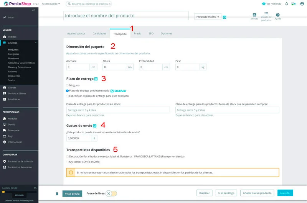The image size is (307, 203).
Task: Open the Ayuda help icon
Action: 277,15
